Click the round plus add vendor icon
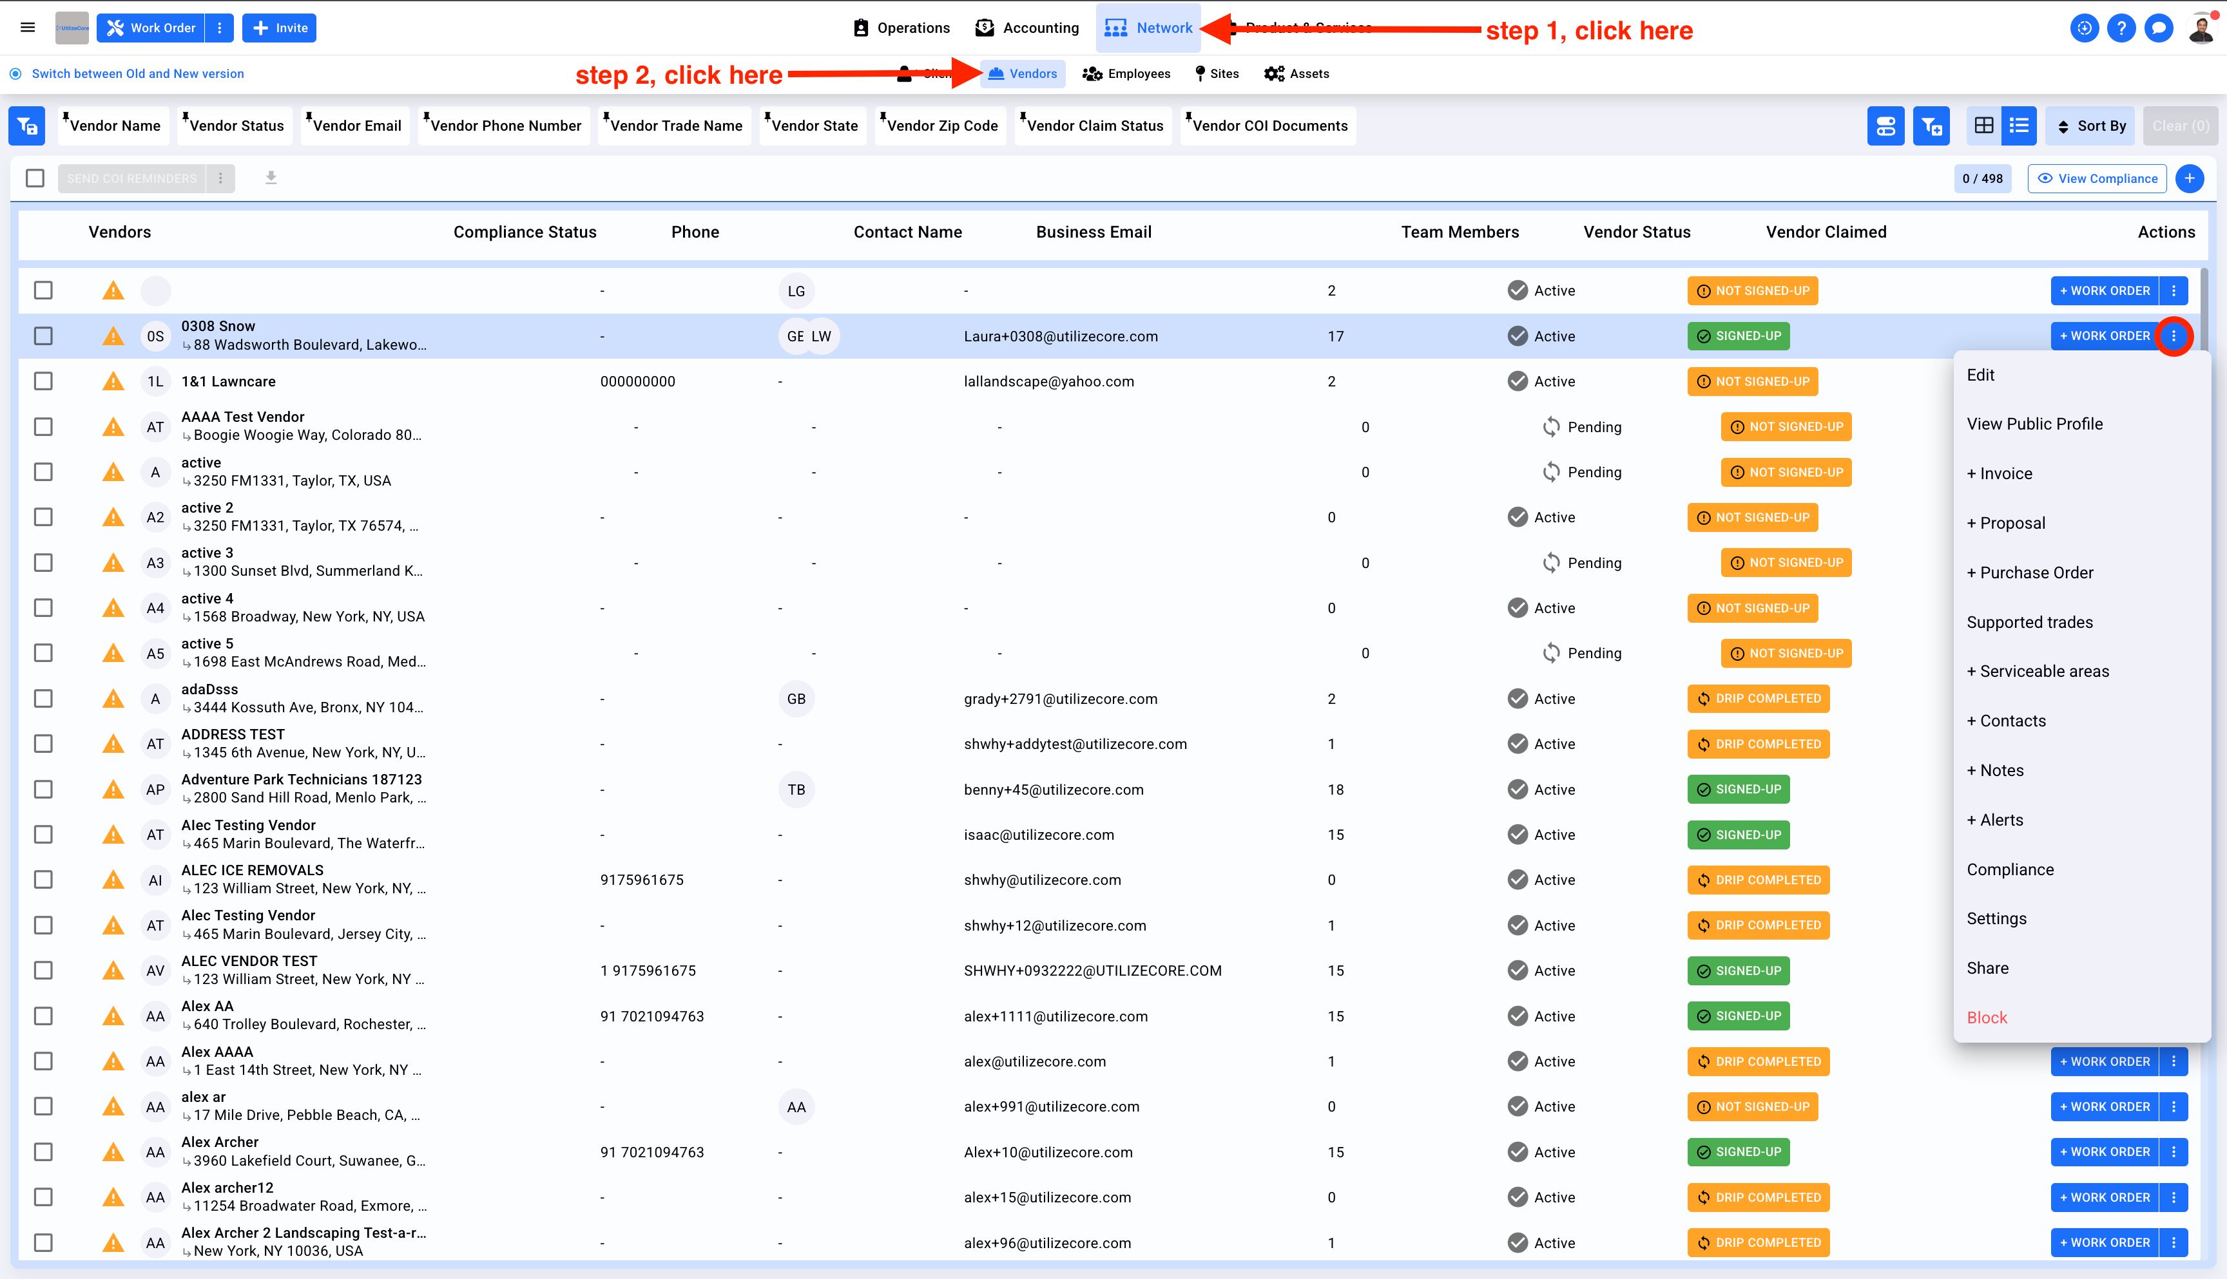The height and width of the screenshot is (1279, 2227). 2189,178
